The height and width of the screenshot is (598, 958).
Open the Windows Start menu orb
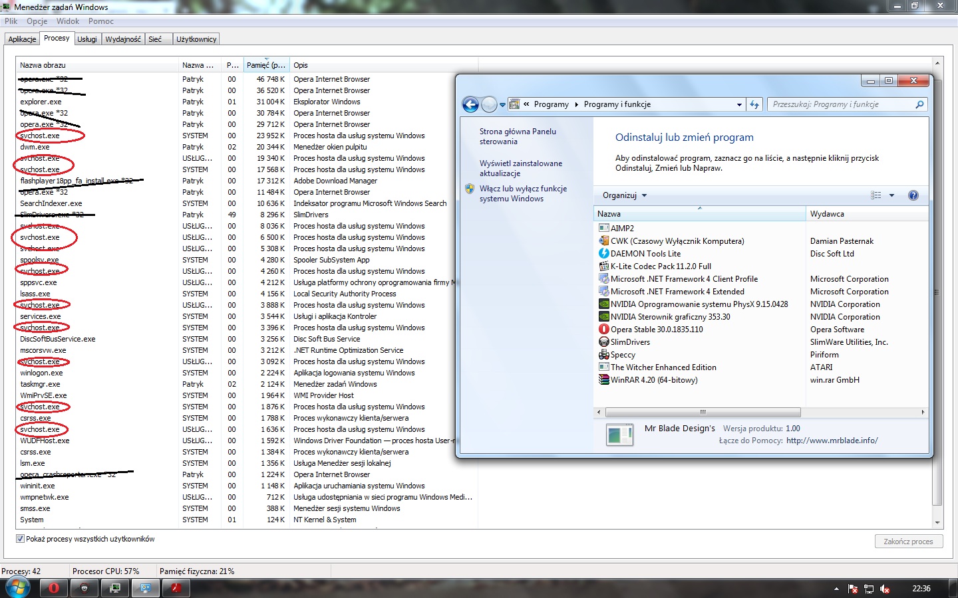click(x=17, y=588)
